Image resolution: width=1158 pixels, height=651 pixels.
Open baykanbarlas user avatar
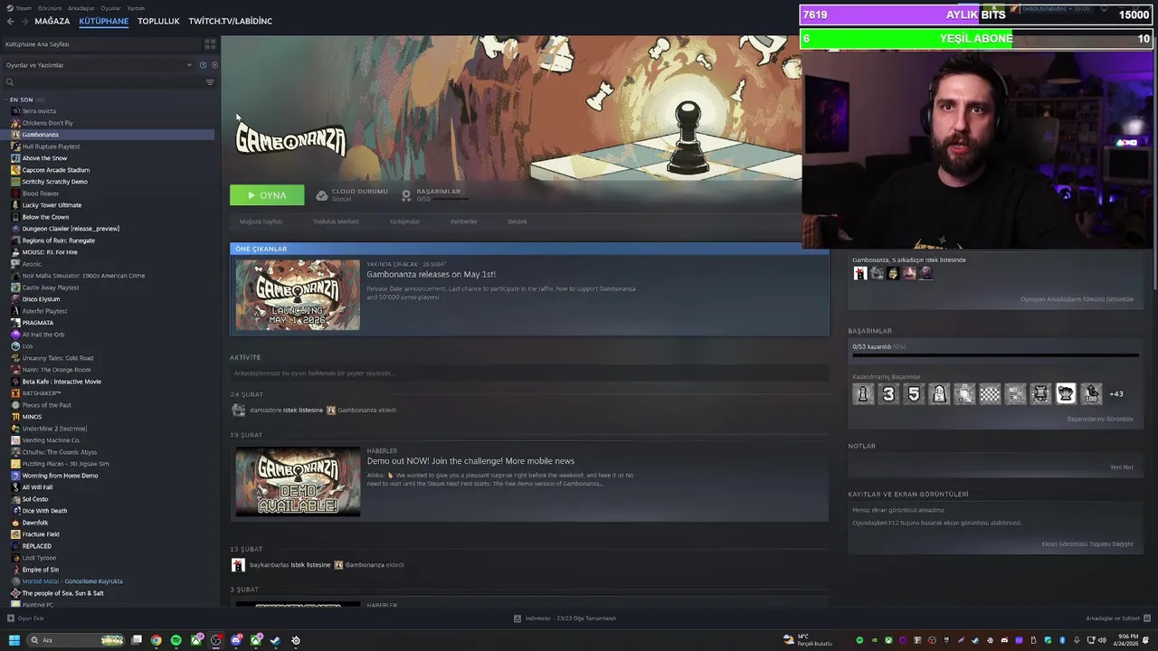coord(238,565)
